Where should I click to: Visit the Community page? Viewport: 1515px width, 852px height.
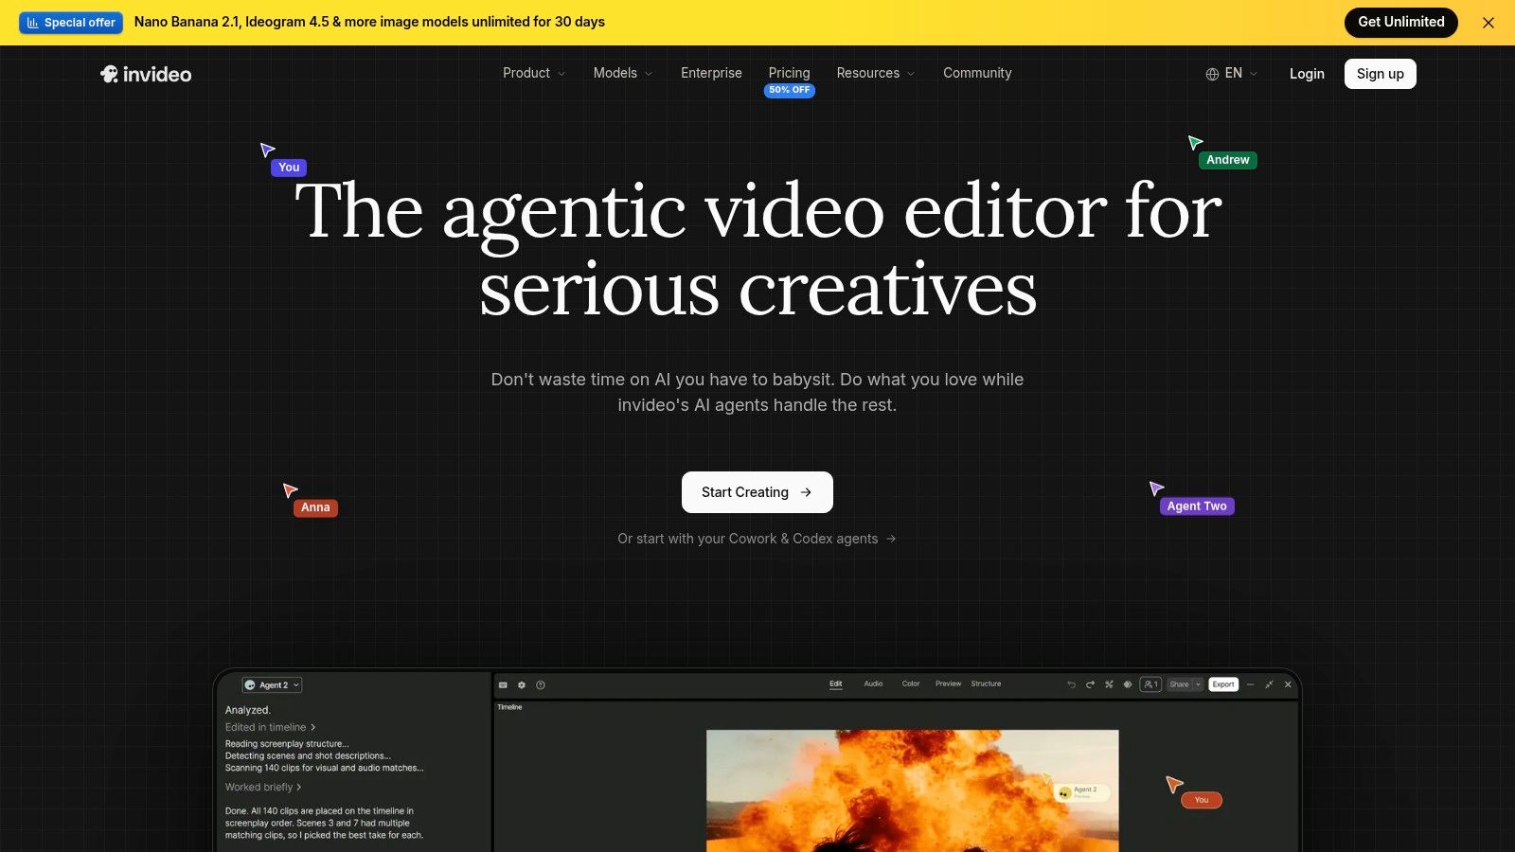[977, 73]
